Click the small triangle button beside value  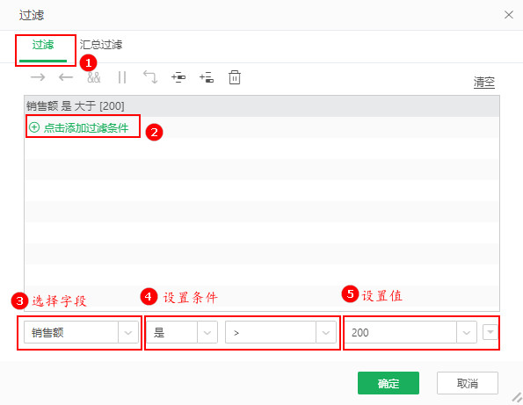(x=490, y=332)
